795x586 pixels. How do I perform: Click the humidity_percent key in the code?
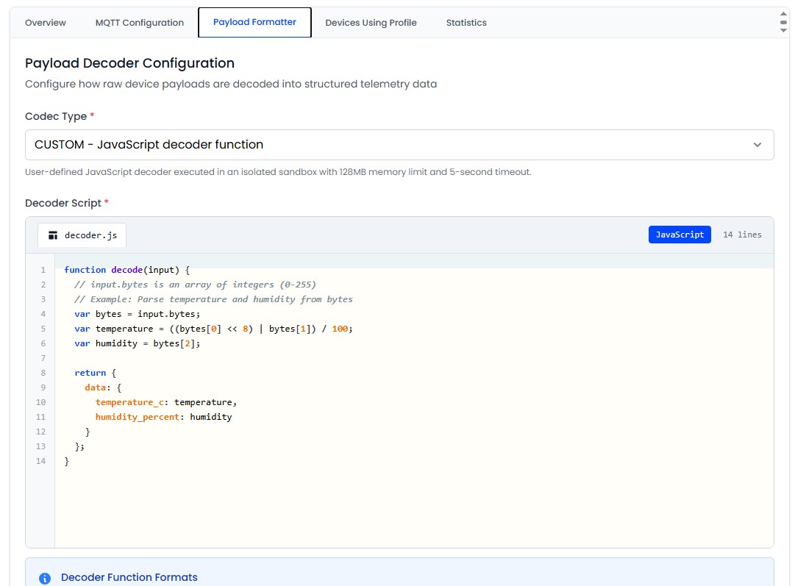(x=138, y=417)
